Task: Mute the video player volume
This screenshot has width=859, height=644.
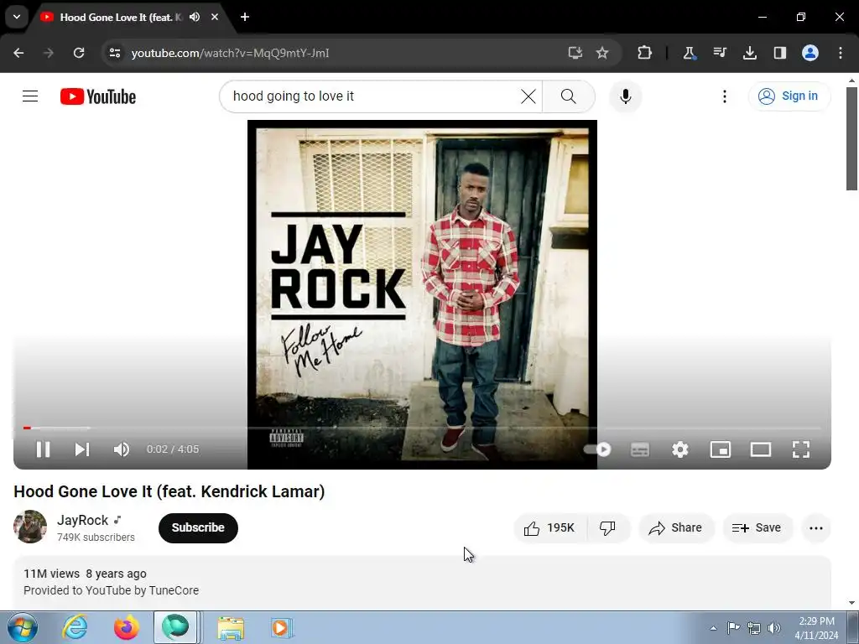Action: pyautogui.click(x=121, y=449)
